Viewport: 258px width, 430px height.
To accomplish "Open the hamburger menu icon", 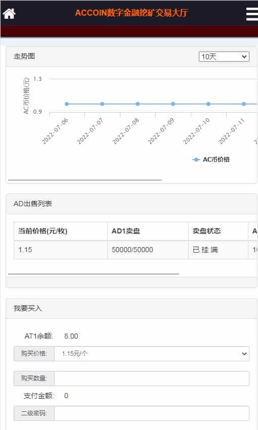I will click(x=252, y=14).
